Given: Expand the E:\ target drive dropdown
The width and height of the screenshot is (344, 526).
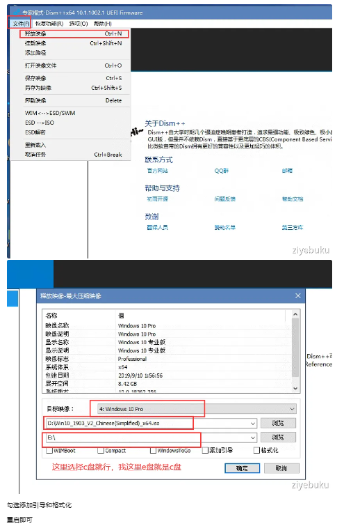Looking at the screenshot, I should [253, 438].
